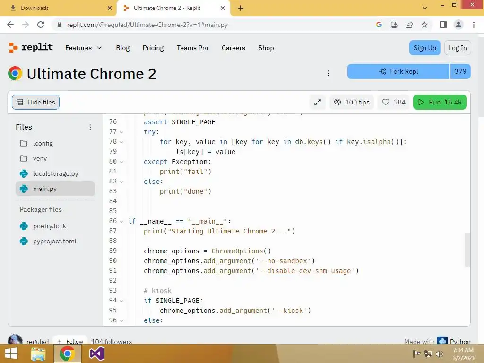484x363 pixels.
Task: Close the Ultimate Chrome 2 tab
Action: pos(223,8)
